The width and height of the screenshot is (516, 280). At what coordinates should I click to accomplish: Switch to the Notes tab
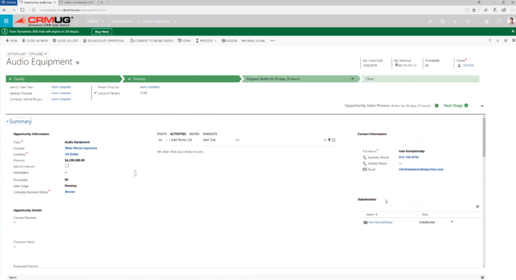point(194,134)
